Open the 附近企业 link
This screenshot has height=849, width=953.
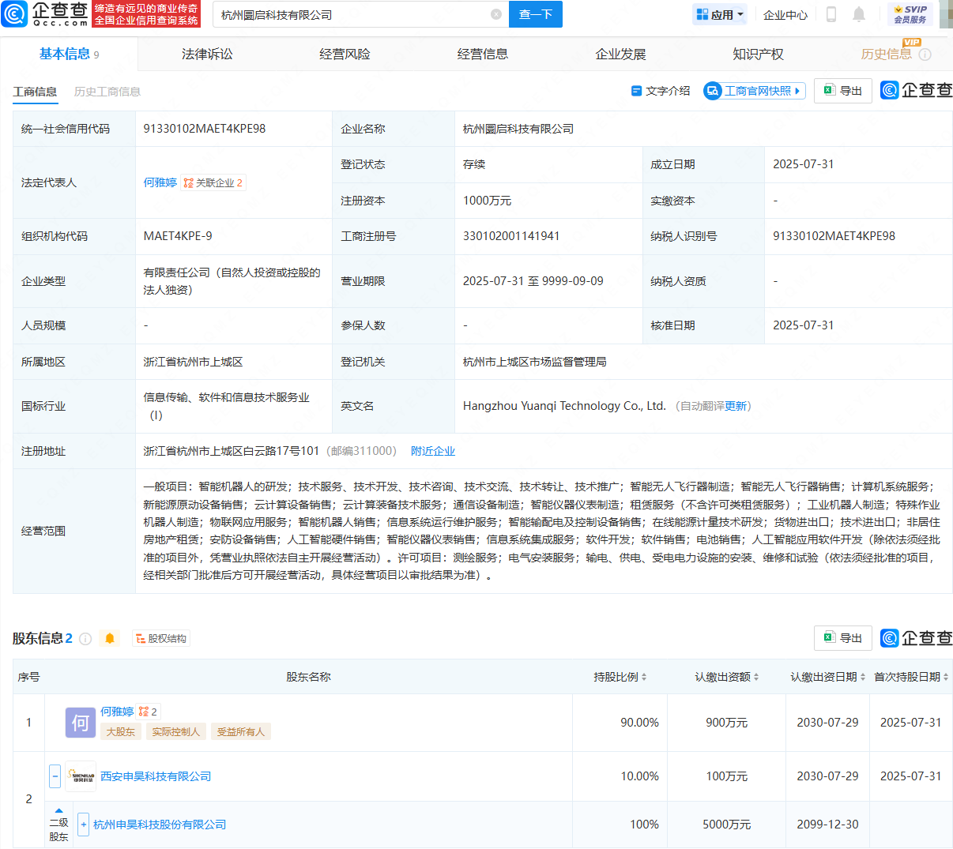[432, 450]
